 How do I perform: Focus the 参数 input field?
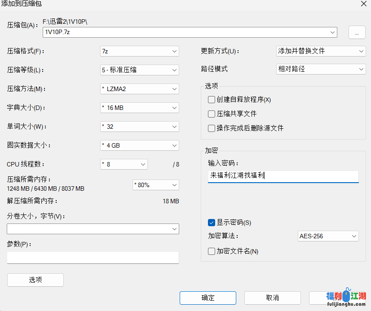(x=93, y=258)
